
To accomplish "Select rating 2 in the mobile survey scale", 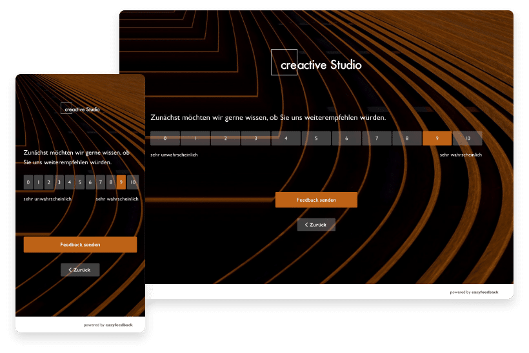I will pyautogui.click(x=49, y=182).
